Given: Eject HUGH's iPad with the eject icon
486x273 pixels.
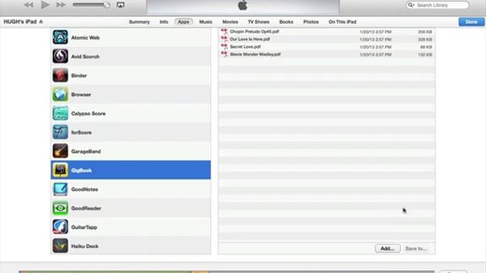Looking at the screenshot, I should (41, 22).
